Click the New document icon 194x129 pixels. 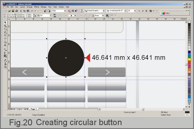[x=6, y=11]
